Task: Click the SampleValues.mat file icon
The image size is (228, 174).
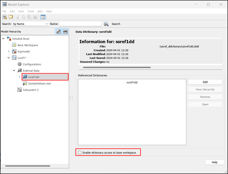Action: [25, 83]
